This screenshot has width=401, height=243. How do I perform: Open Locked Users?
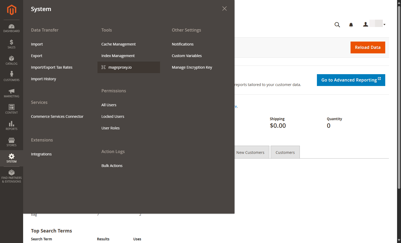coord(113,117)
